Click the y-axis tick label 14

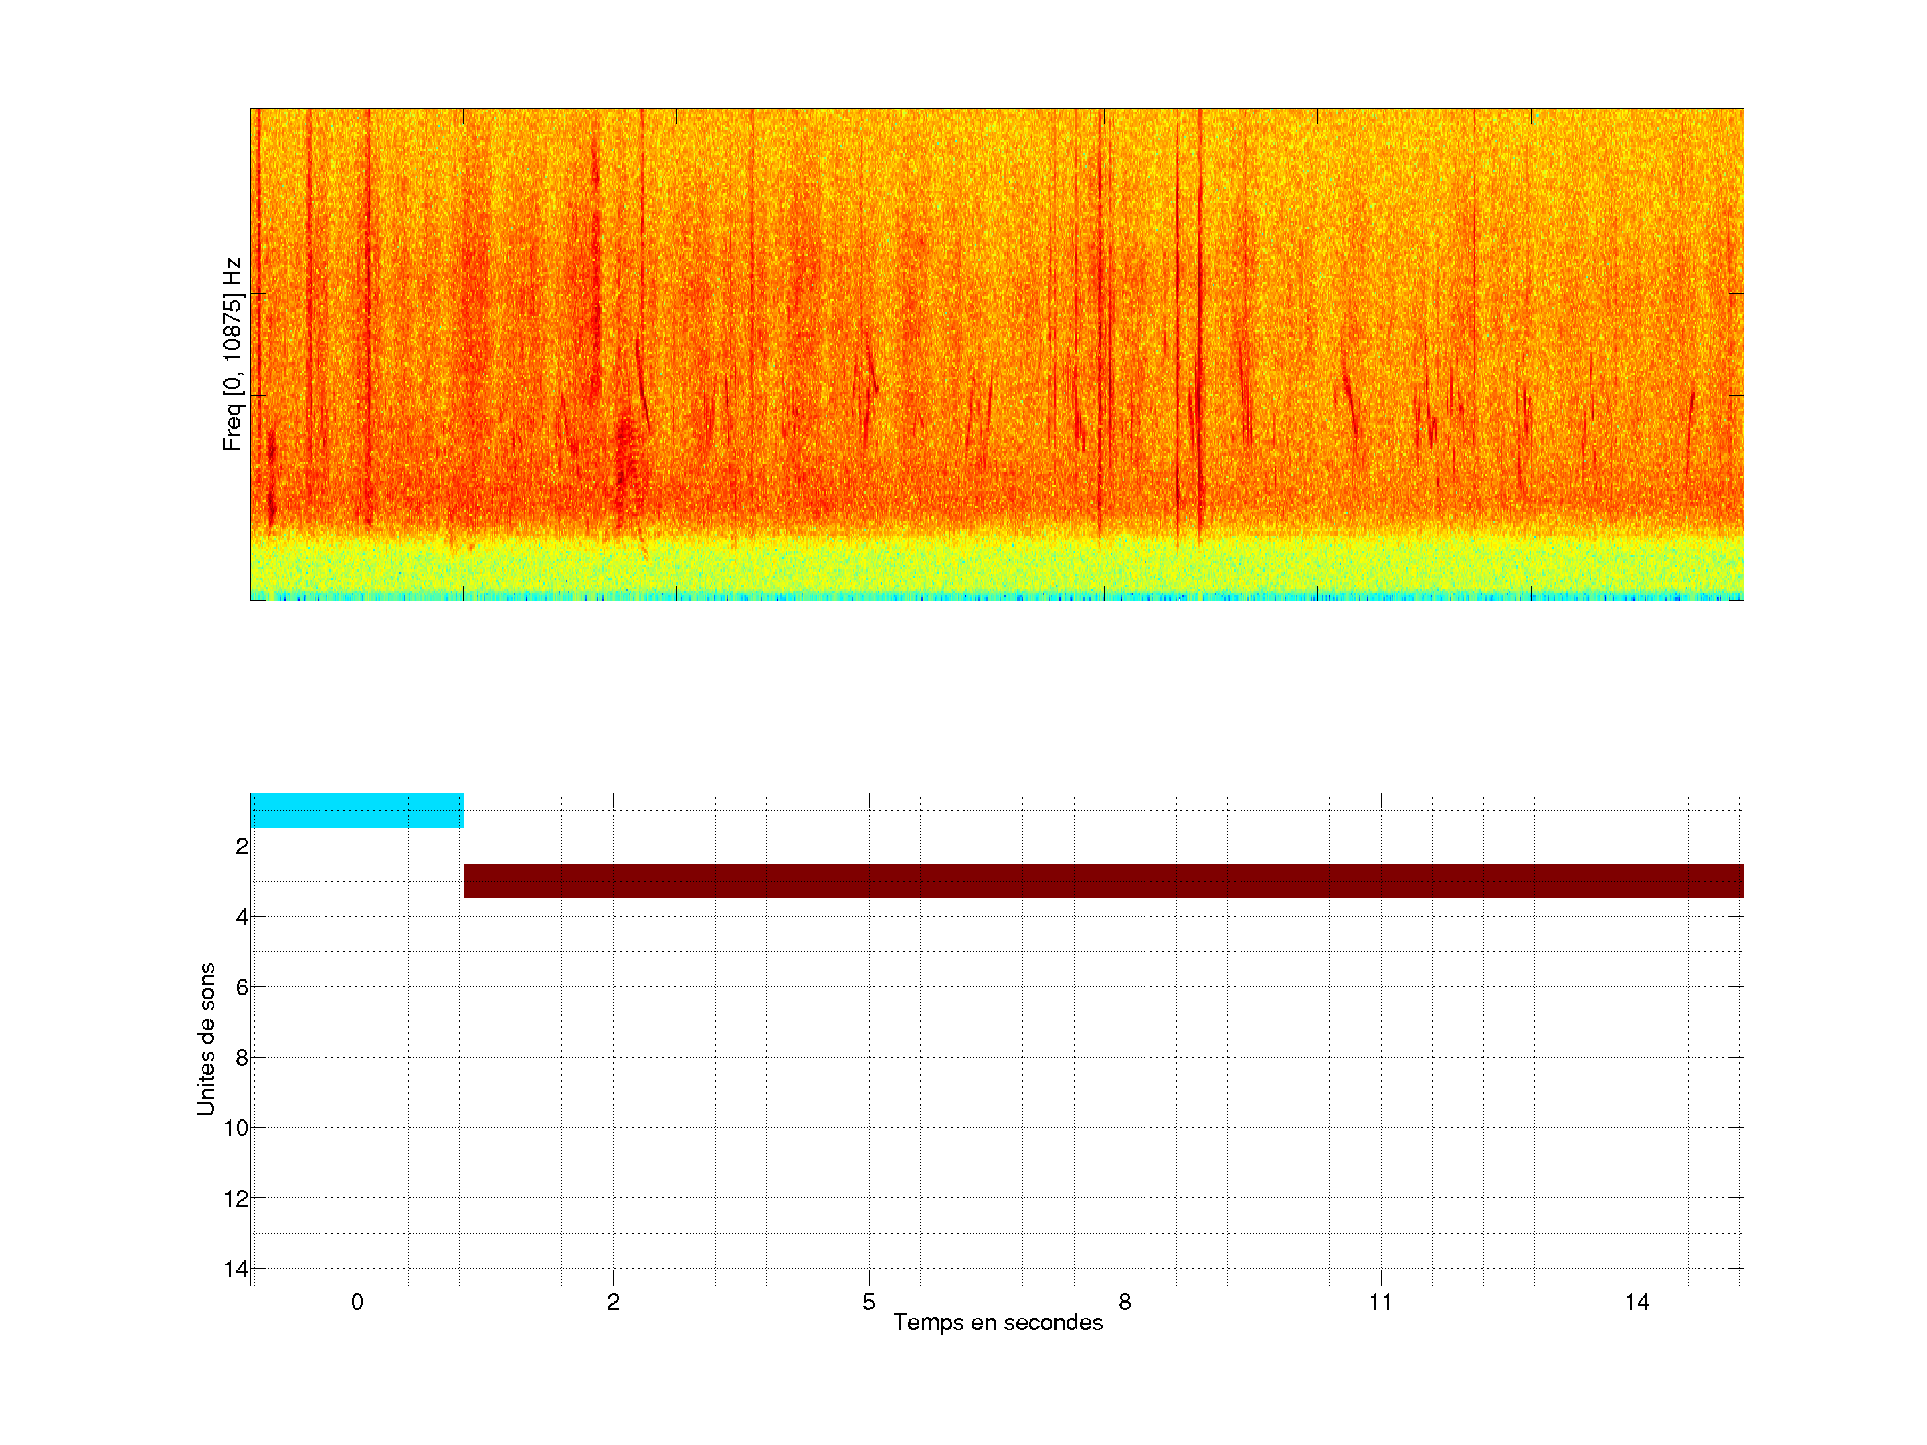[x=236, y=1269]
